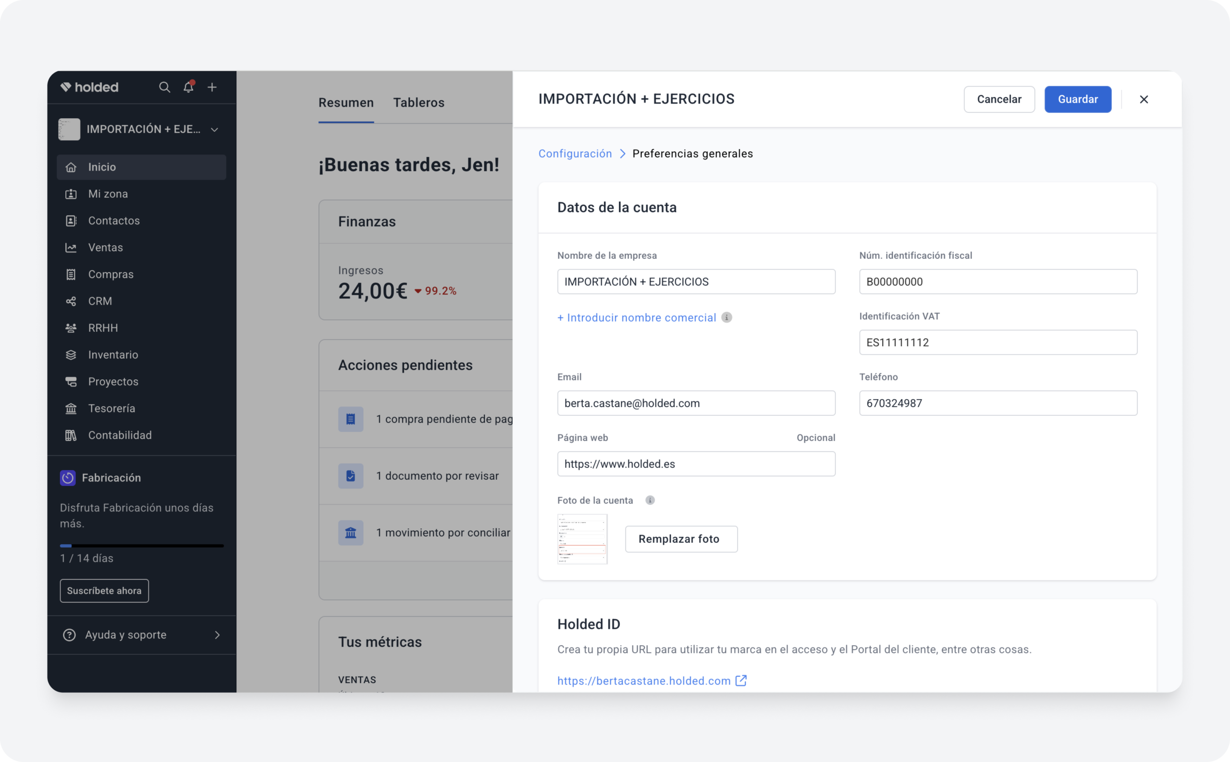Click the Inventario layers icon
The height and width of the screenshot is (762, 1230).
click(71, 355)
